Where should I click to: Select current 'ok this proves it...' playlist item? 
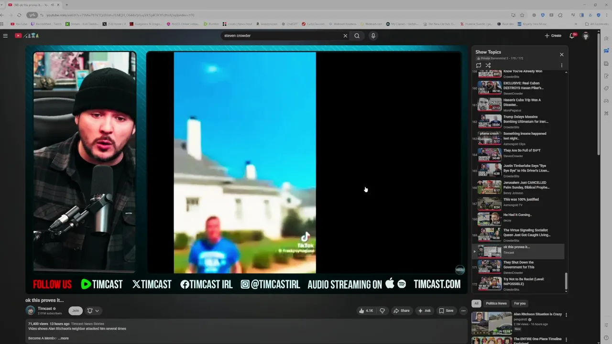pyautogui.click(x=518, y=251)
